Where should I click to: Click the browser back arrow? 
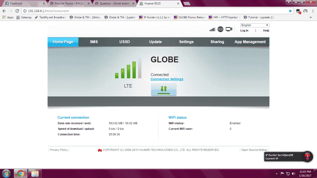coord(4,11)
